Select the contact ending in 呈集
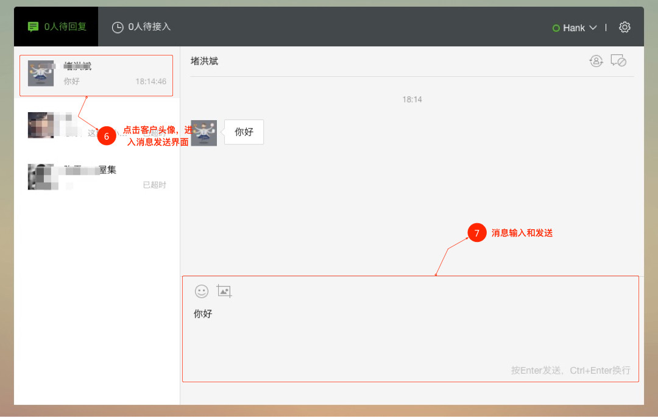Viewport: 658px width, 417px height. pos(97,177)
